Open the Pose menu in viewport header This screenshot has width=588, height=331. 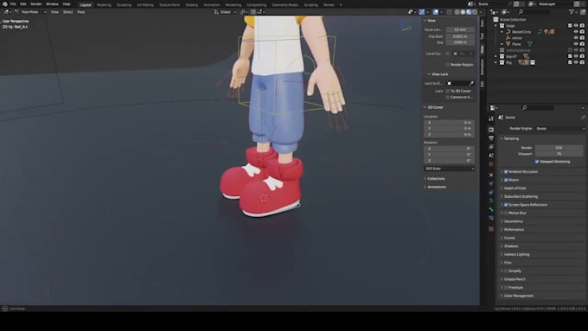point(81,12)
